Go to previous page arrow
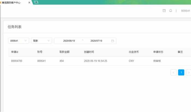The image size is (191, 112). [x=174, y=72]
